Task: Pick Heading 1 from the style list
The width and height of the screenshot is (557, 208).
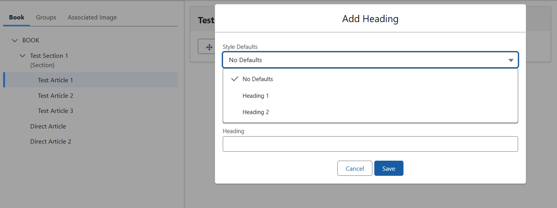Action: [256, 96]
